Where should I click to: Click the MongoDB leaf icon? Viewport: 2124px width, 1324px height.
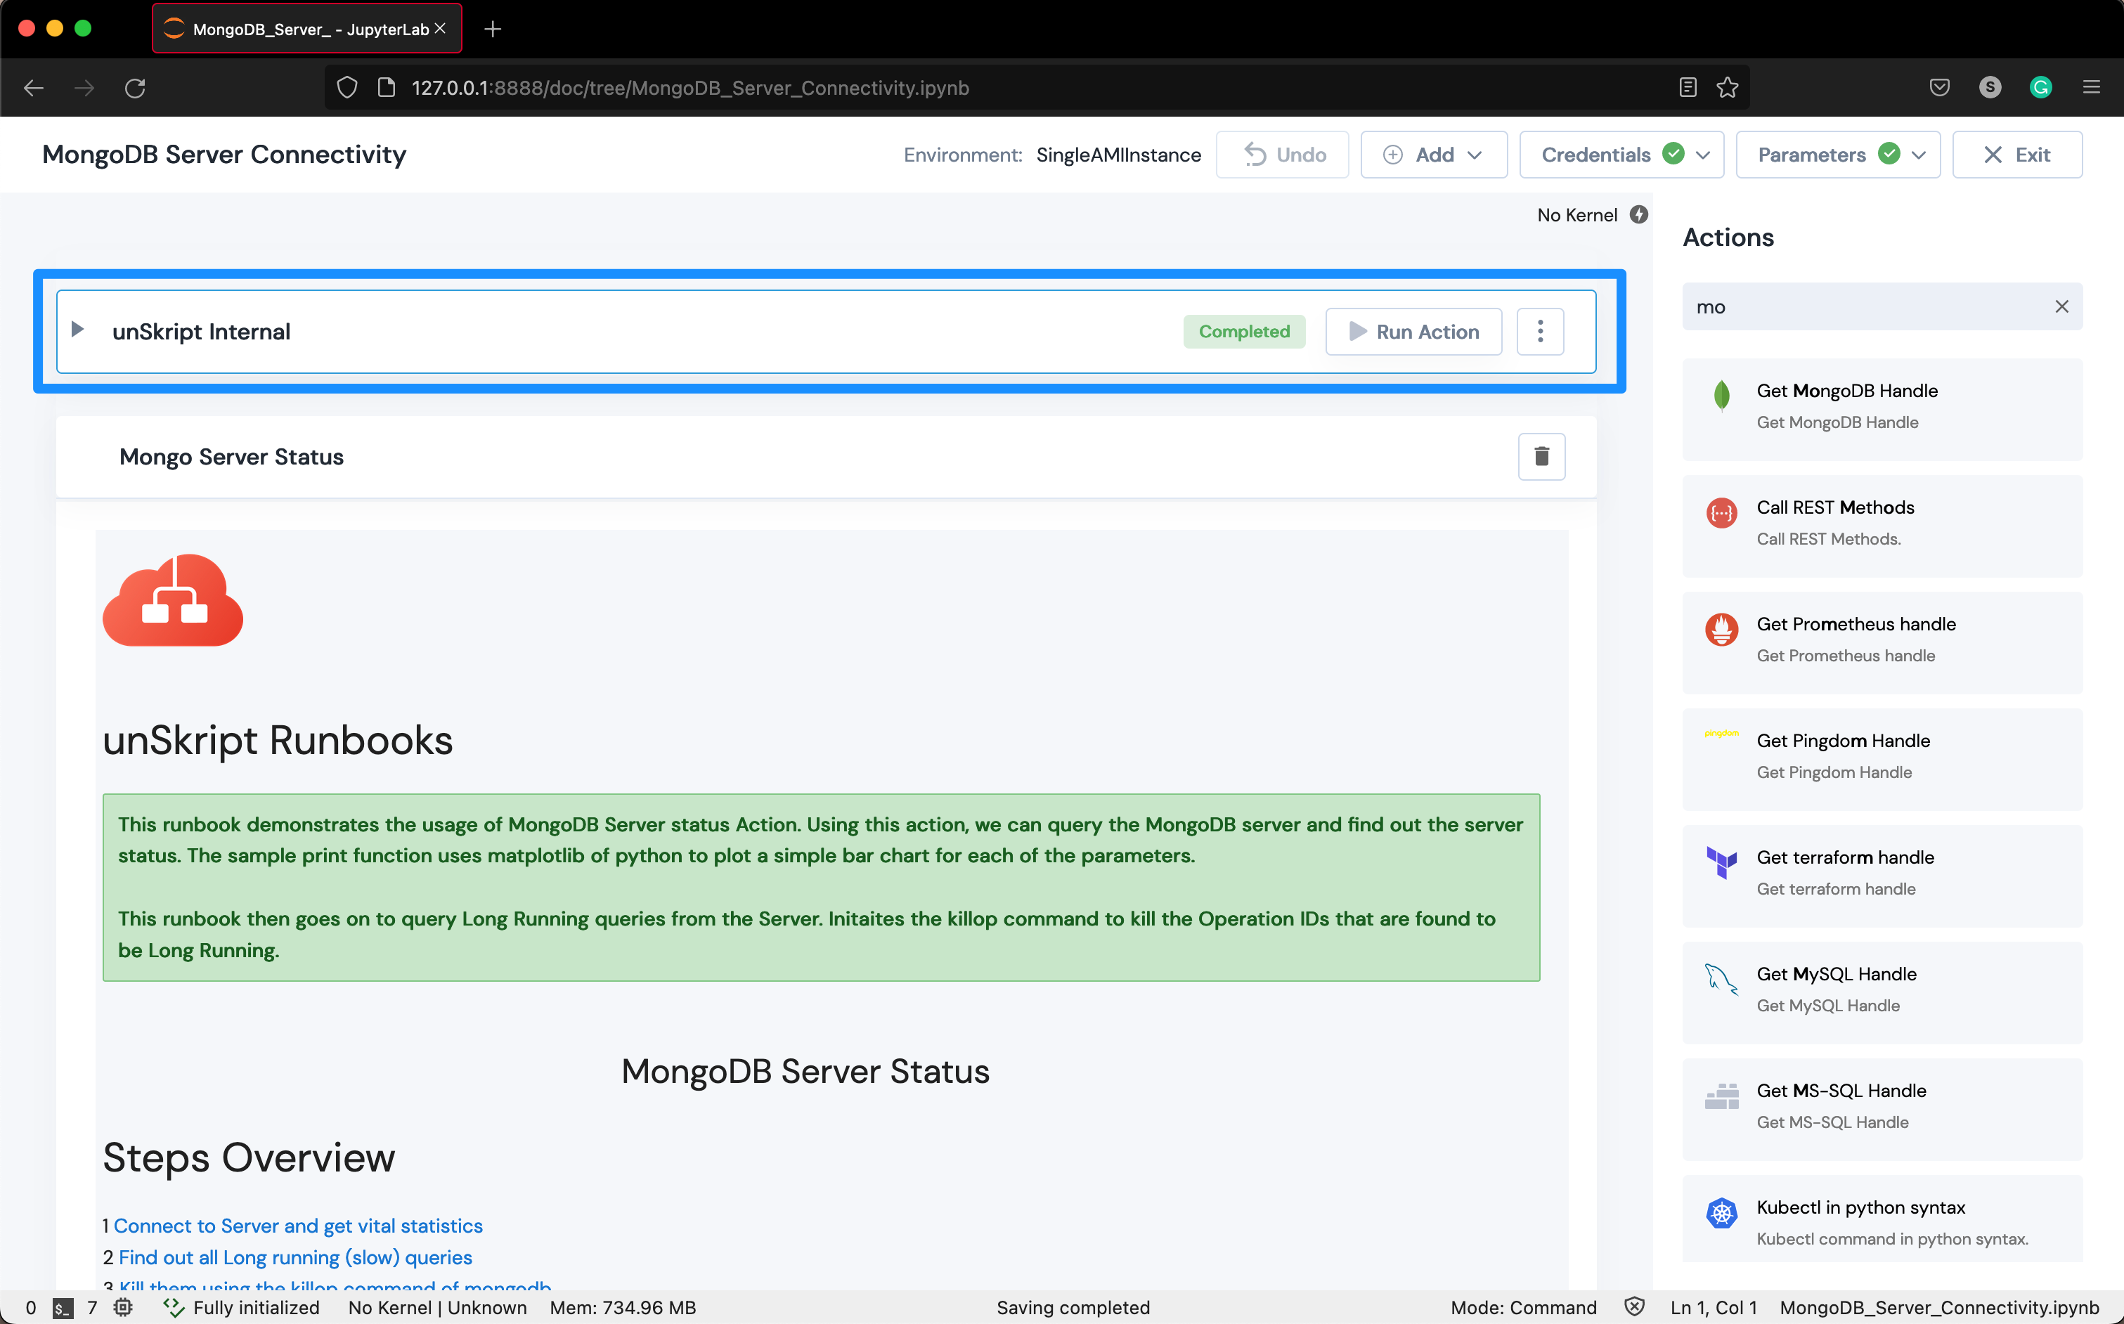(x=1721, y=396)
